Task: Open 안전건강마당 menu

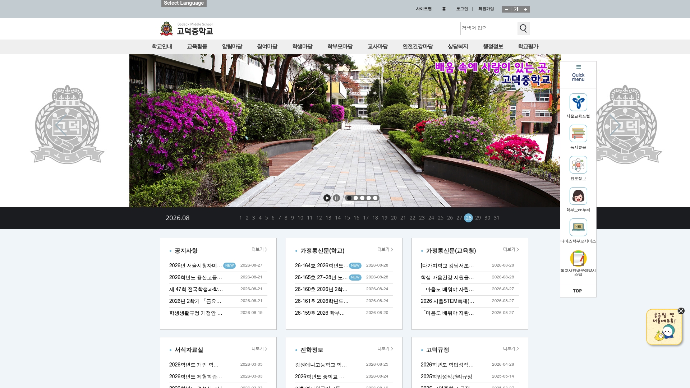Action: 418,47
